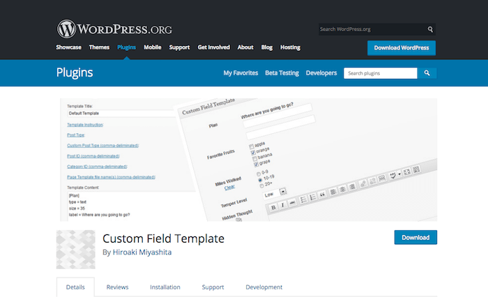Screen dimensions: 488x306
Task: Go to Themes in top navigation
Action: click(x=99, y=47)
